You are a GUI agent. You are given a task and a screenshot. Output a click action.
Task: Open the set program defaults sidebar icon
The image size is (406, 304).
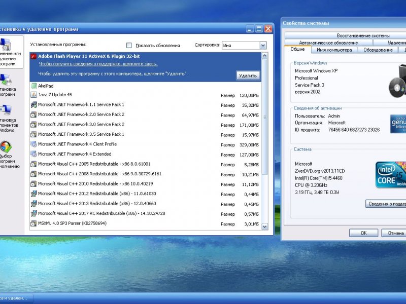[6, 147]
